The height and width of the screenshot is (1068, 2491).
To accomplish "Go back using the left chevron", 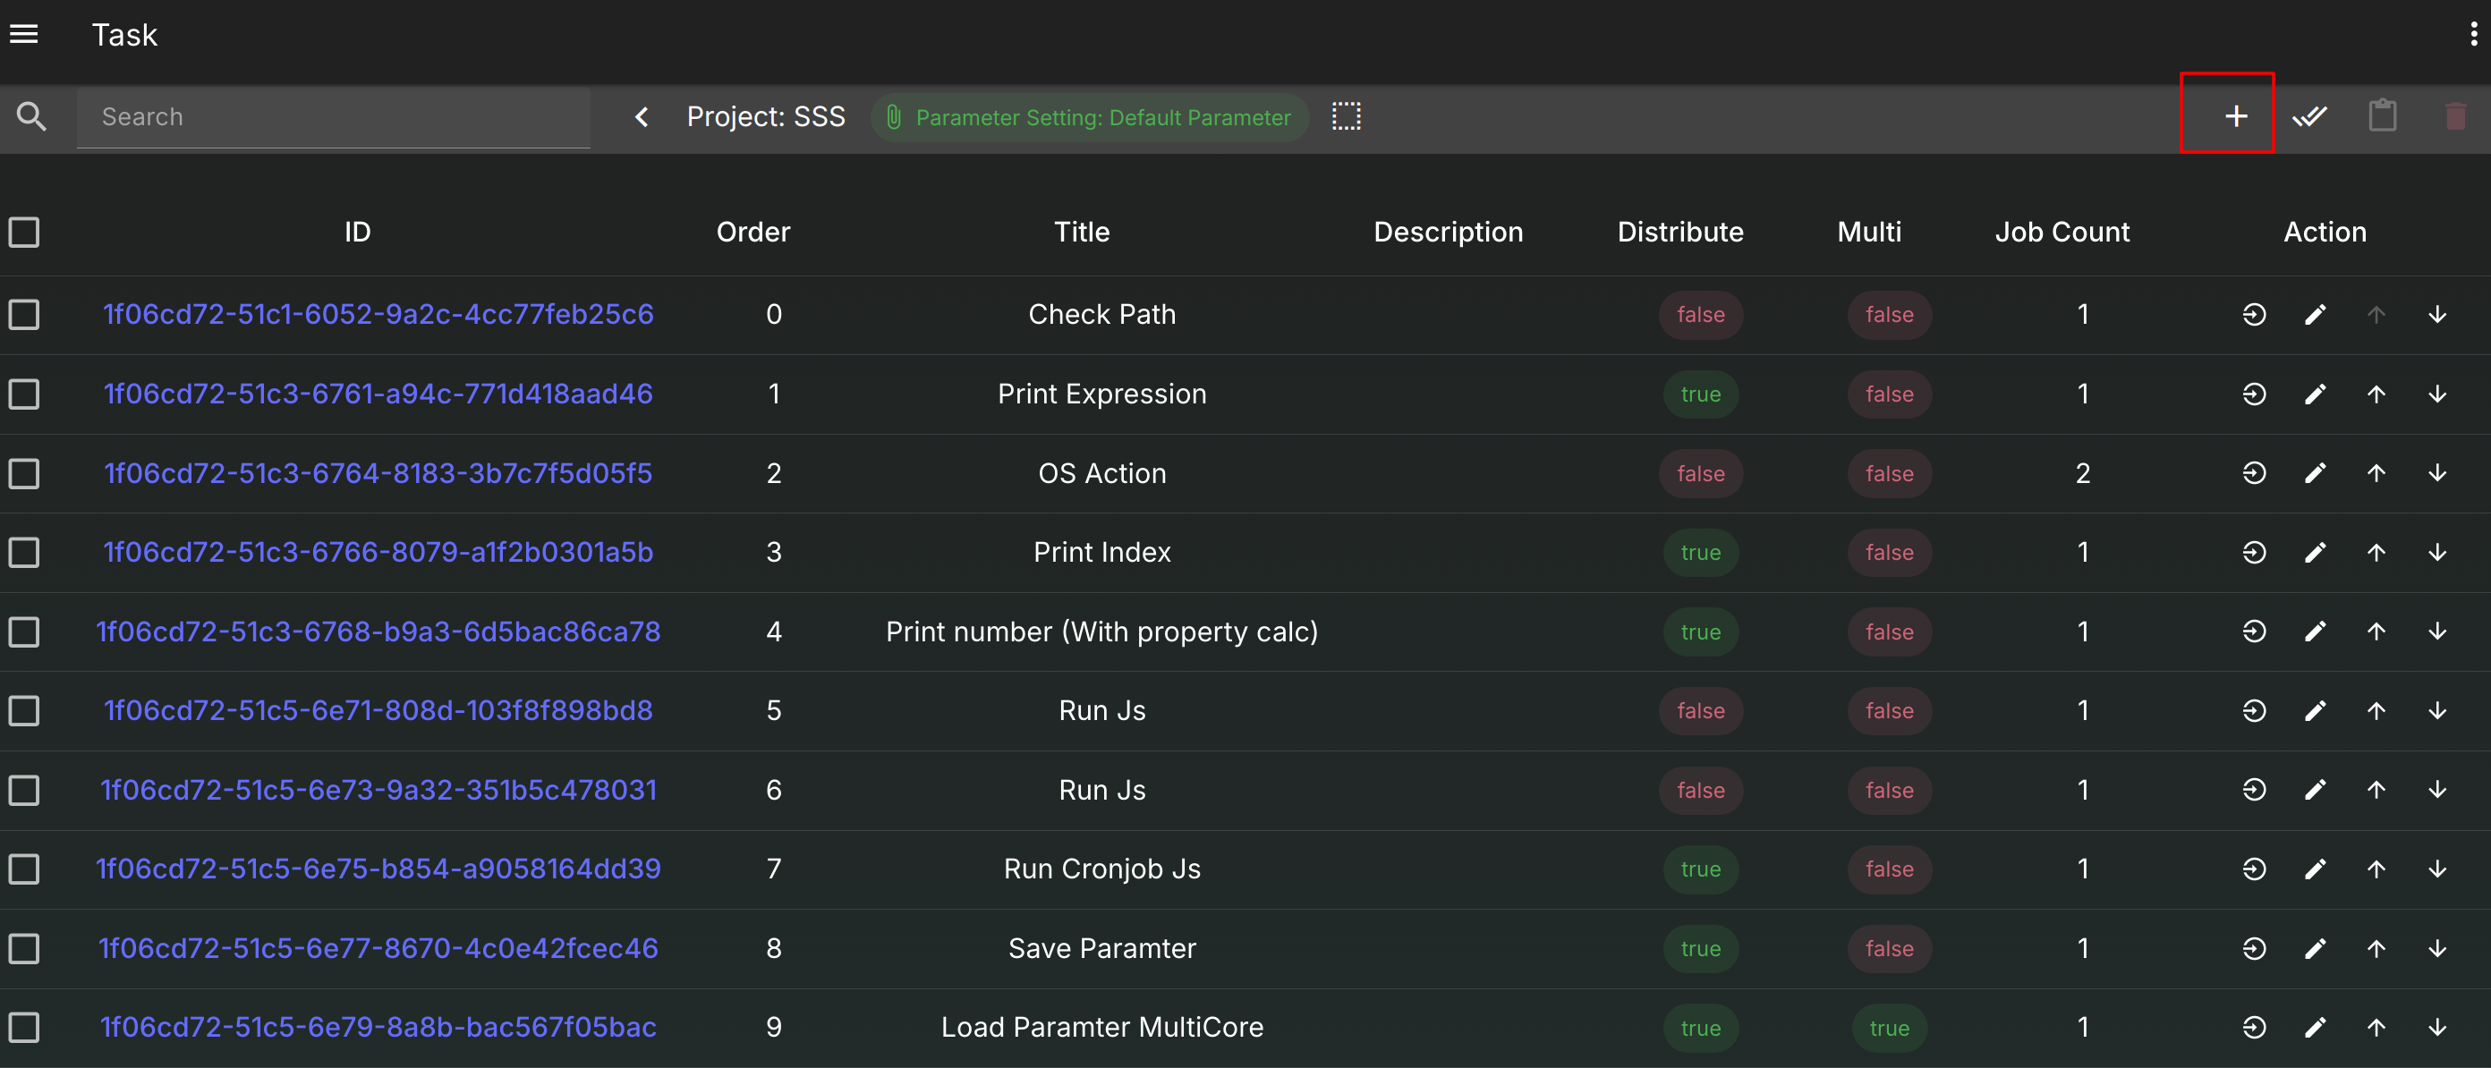I will click(x=642, y=117).
